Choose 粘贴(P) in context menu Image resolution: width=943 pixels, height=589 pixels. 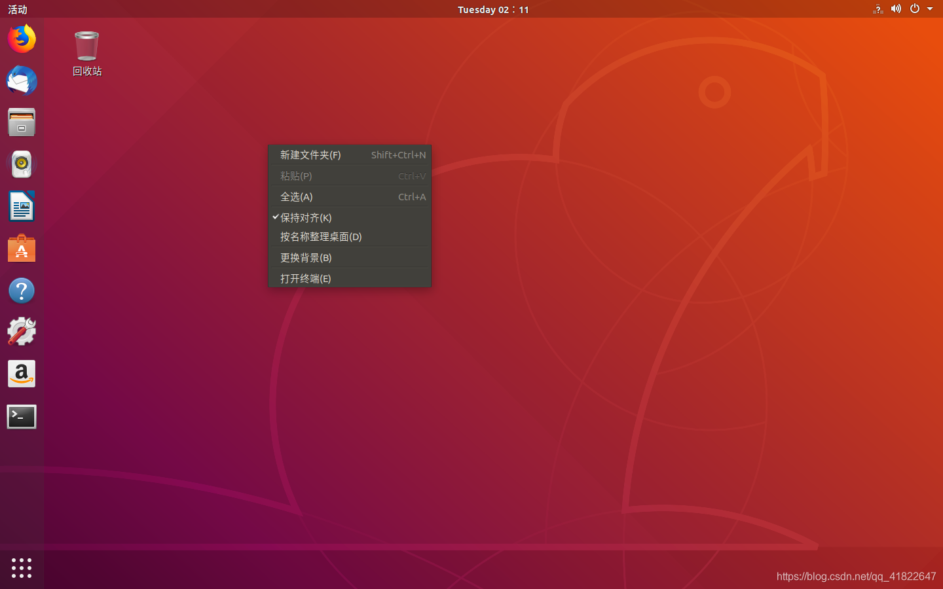coord(350,176)
